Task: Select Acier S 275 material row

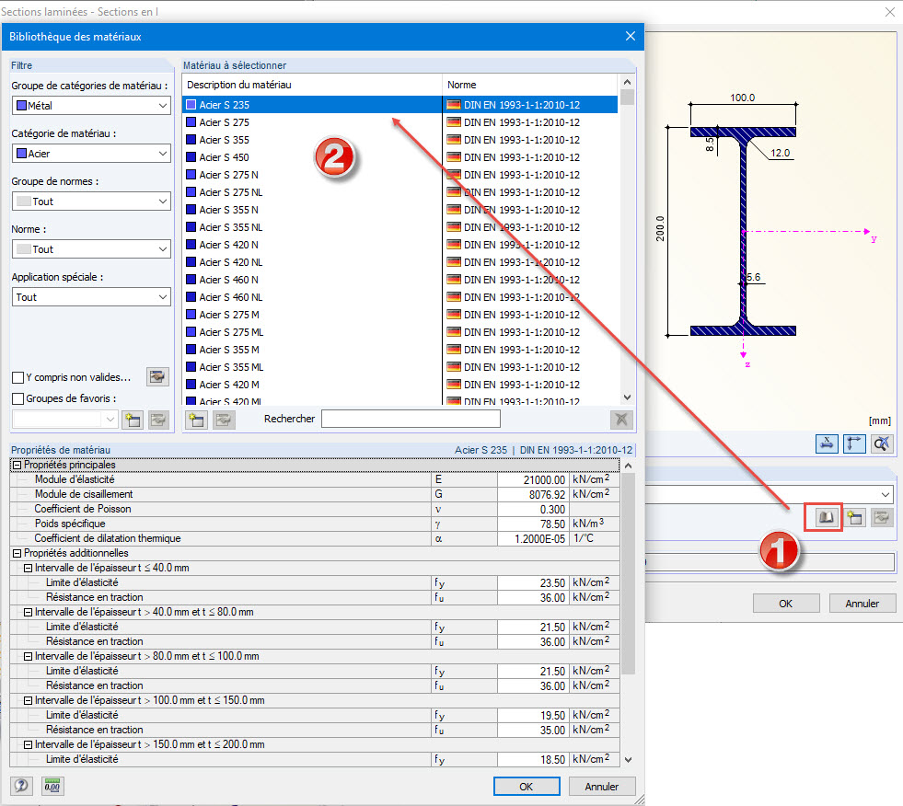Action: (x=400, y=122)
